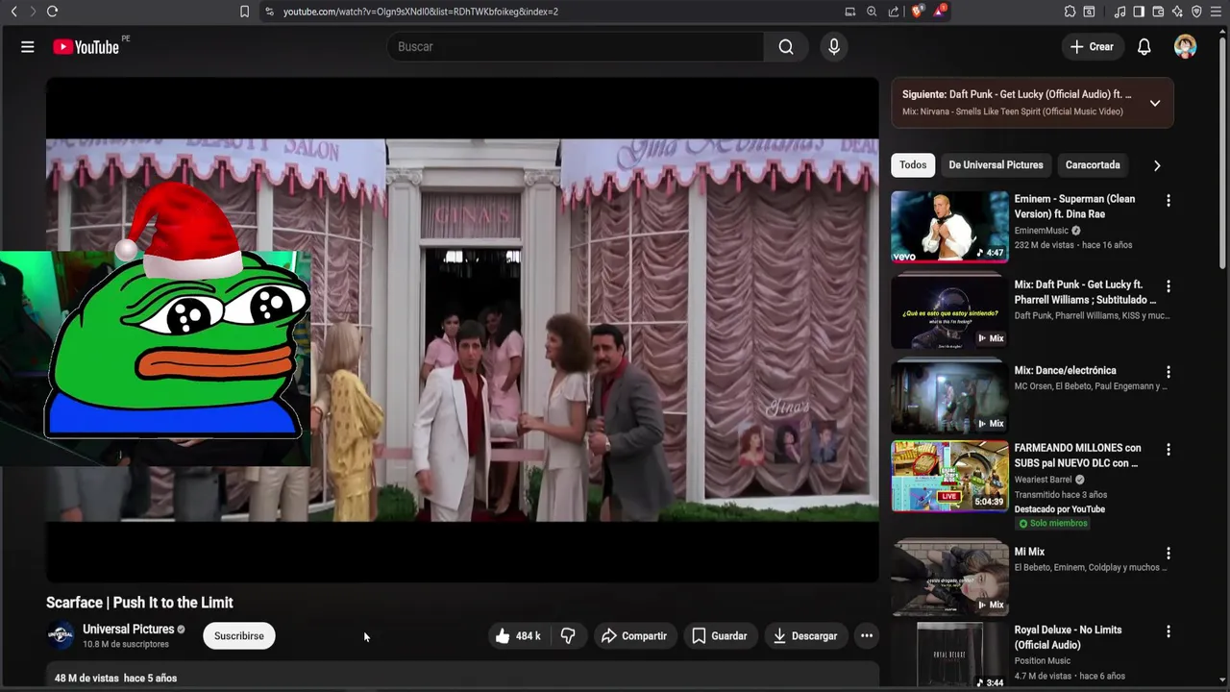The image size is (1230, 692).
Task: Open the VPN shield icon
Action: pos(1196,12)
